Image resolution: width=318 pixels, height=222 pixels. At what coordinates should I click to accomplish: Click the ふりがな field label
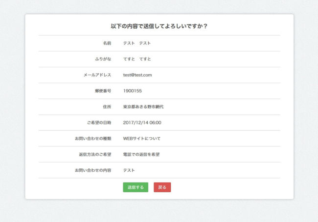click(x=103, y=59)
